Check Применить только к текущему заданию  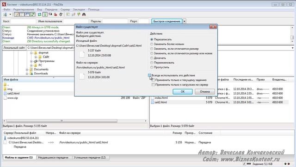pyautogui.click(x=153, y=80)
